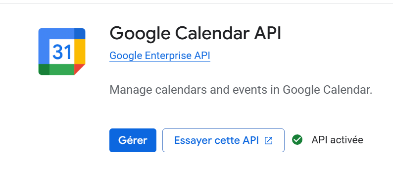Click the Manage calendars and events description
The image size is (393, 182).
241,90
